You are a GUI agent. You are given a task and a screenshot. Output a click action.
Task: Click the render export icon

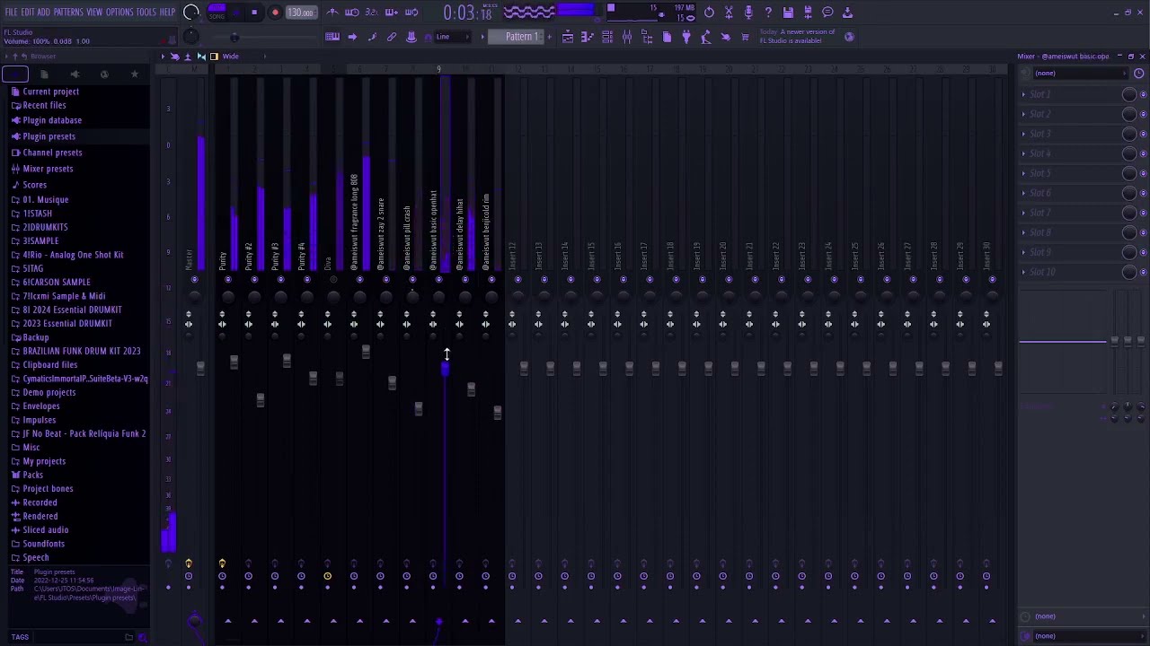(808, 13)
